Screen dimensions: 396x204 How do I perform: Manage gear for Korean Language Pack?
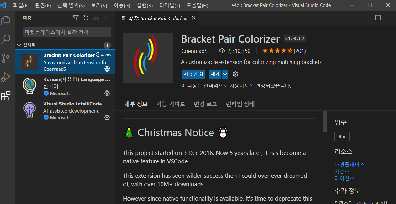[x=107, y=93]
